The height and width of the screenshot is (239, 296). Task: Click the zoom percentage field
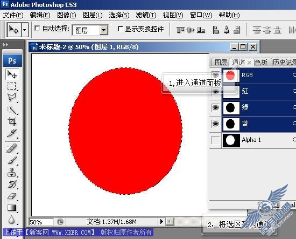pos(41,222)
